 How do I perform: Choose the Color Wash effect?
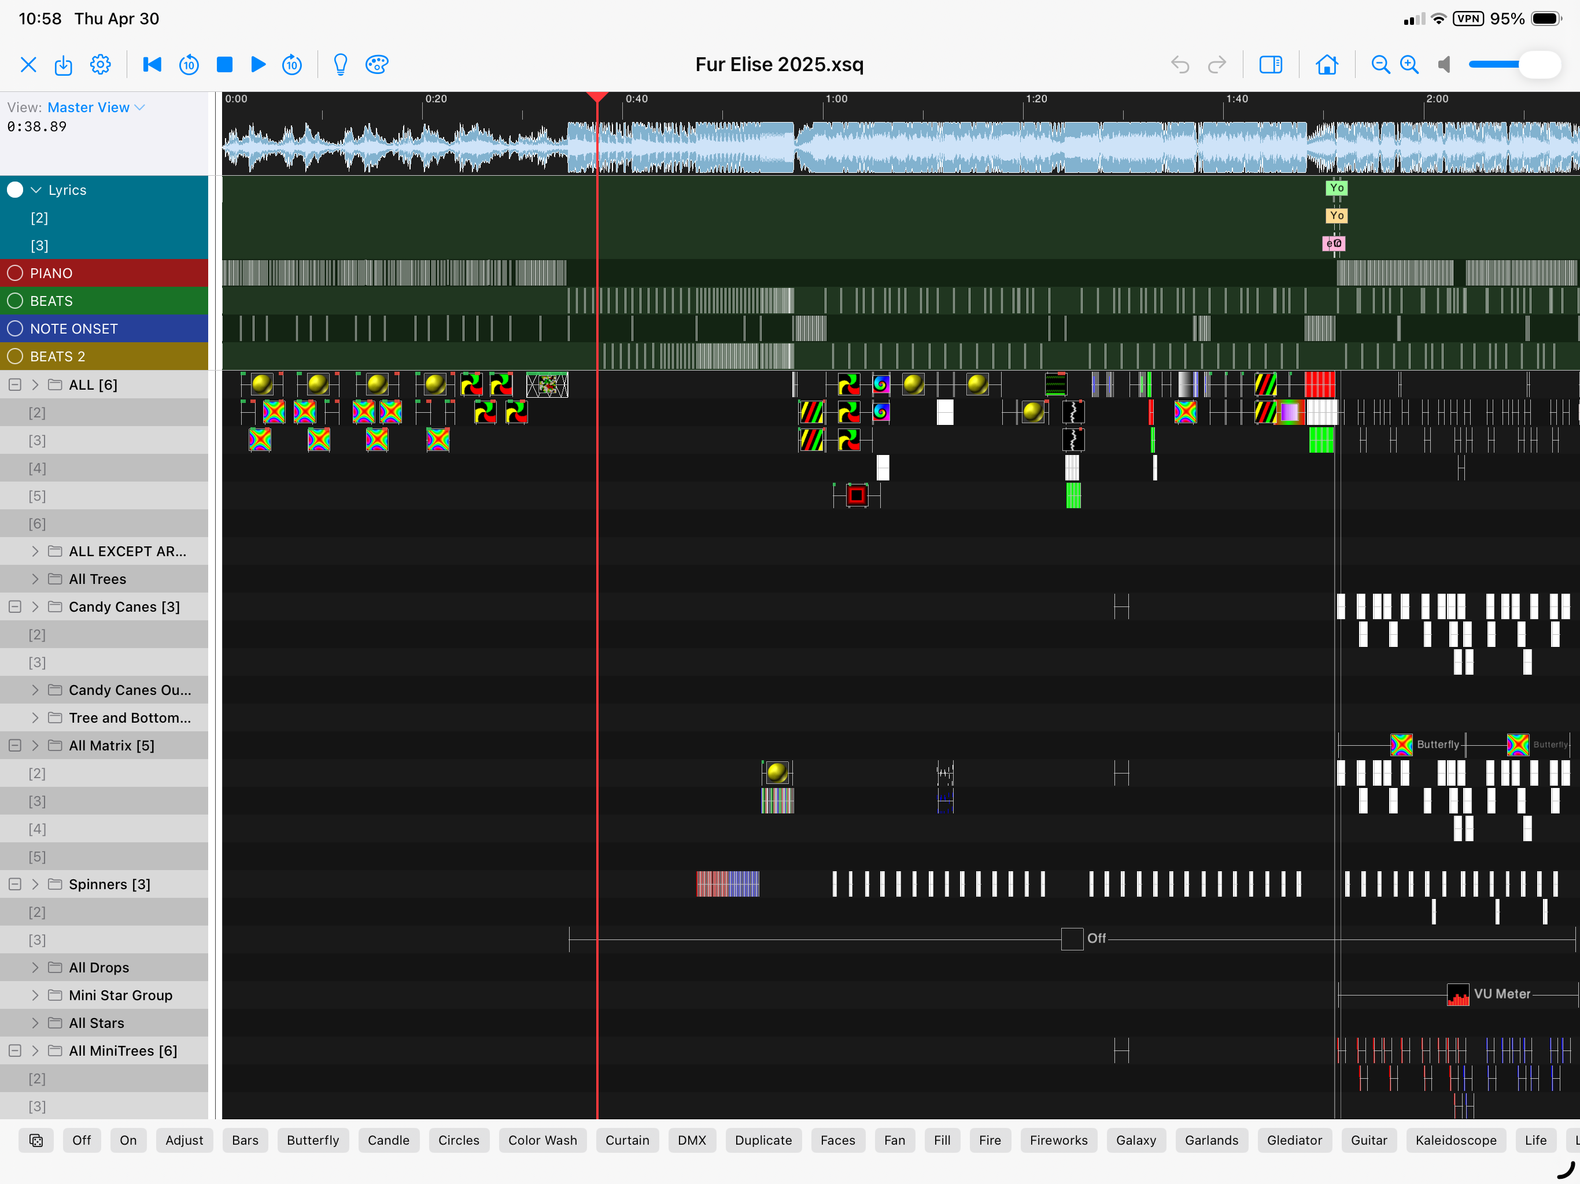(542, 1141)
